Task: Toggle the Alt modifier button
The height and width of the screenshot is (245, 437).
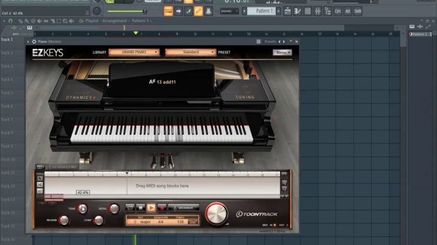Action: (348, 11)
